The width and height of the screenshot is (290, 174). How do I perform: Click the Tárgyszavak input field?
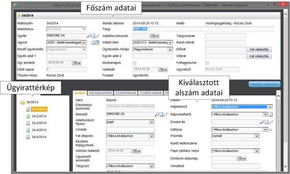tap(225, 35)
